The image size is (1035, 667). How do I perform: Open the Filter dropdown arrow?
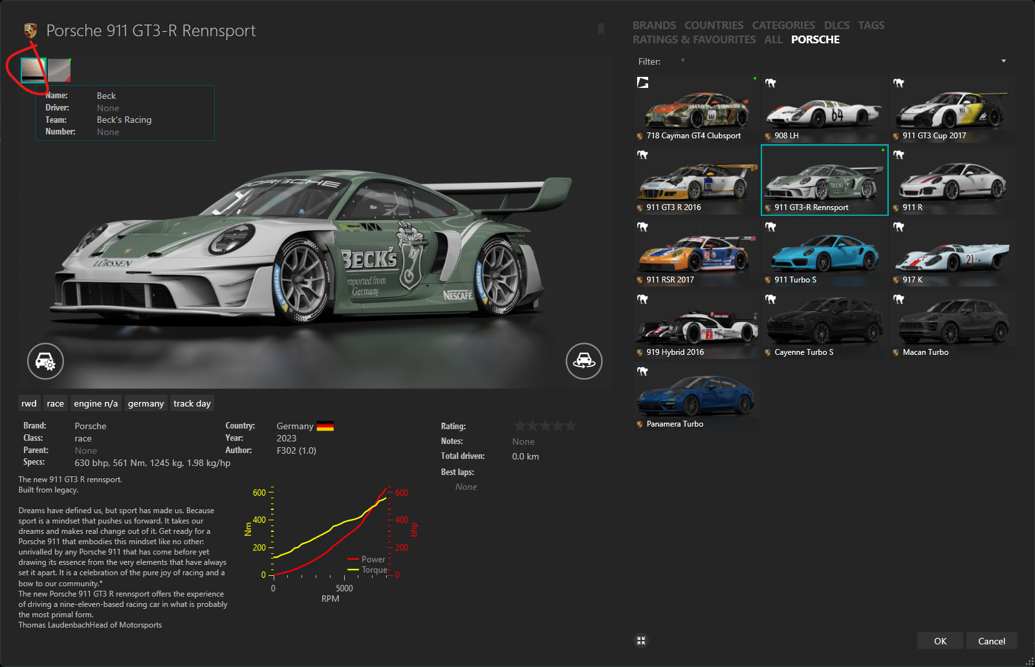click(x=1004, y=61)
